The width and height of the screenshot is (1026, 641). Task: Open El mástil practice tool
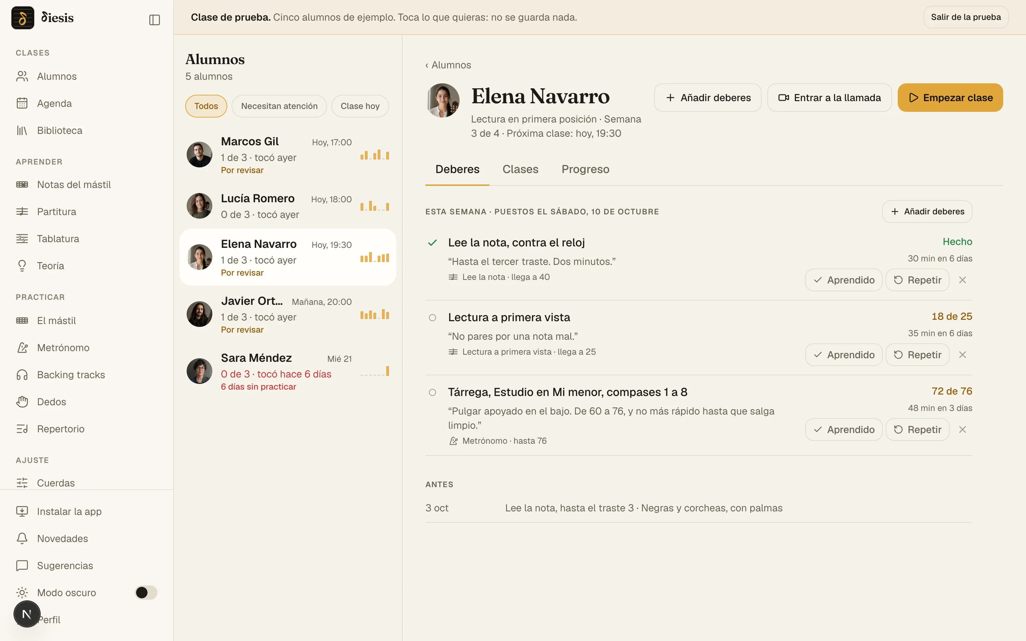86,320
